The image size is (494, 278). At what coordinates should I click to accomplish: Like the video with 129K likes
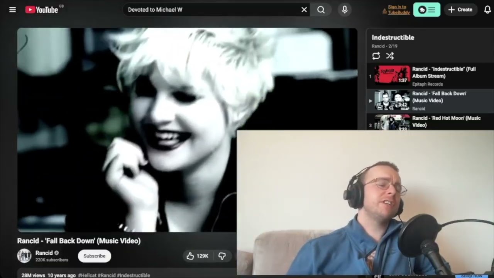coord(197,256)
